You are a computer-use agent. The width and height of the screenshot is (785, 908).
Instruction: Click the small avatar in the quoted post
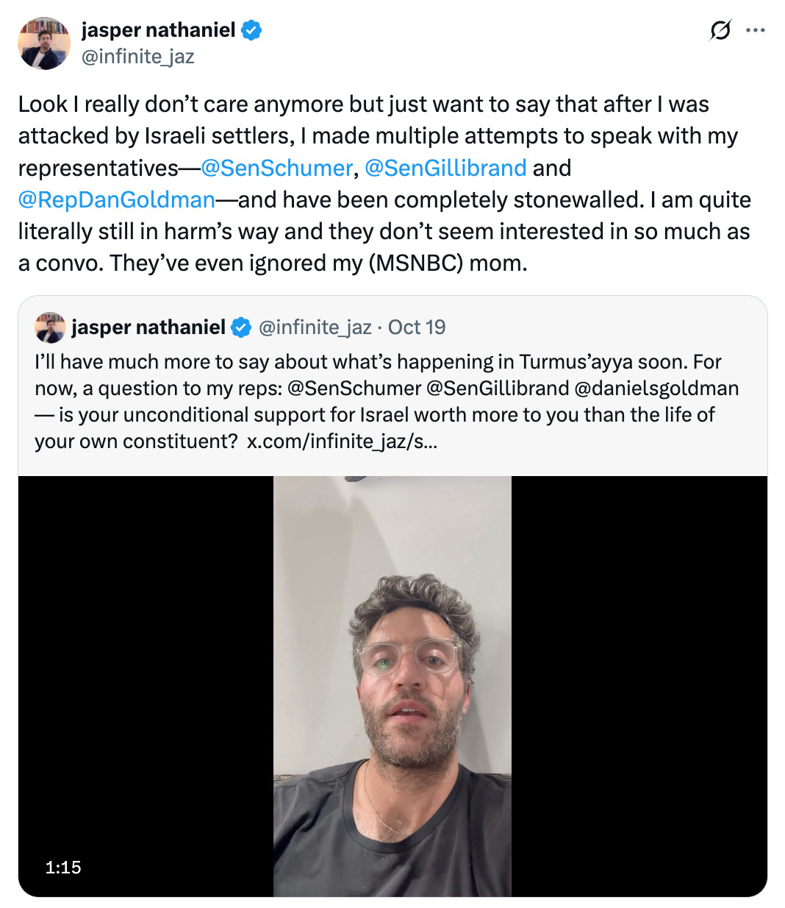(50, 327)
